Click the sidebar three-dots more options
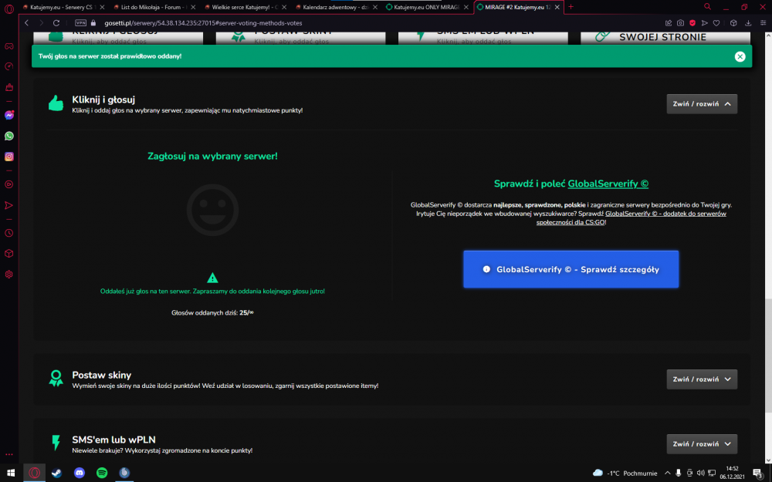This screenshot has height=482, width=772. tap(8, 454)
